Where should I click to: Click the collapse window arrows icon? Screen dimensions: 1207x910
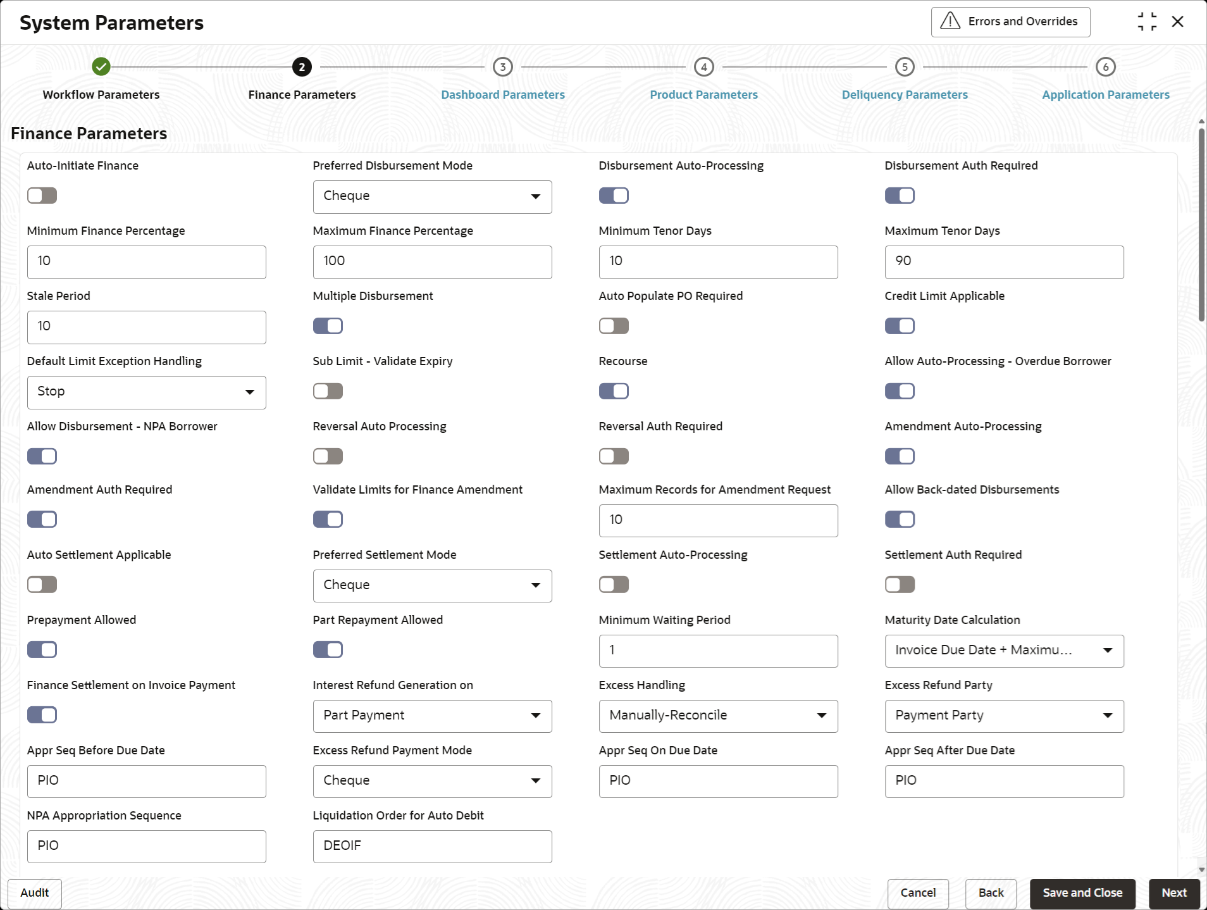[1147, 22]
